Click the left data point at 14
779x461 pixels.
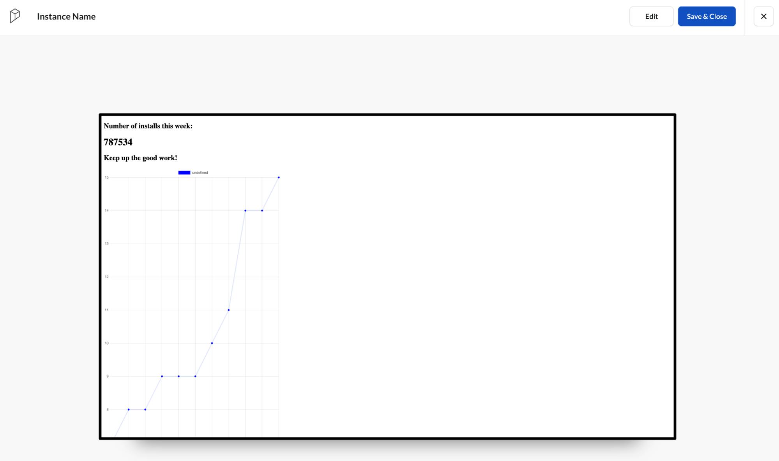click(x=245, y=210)
